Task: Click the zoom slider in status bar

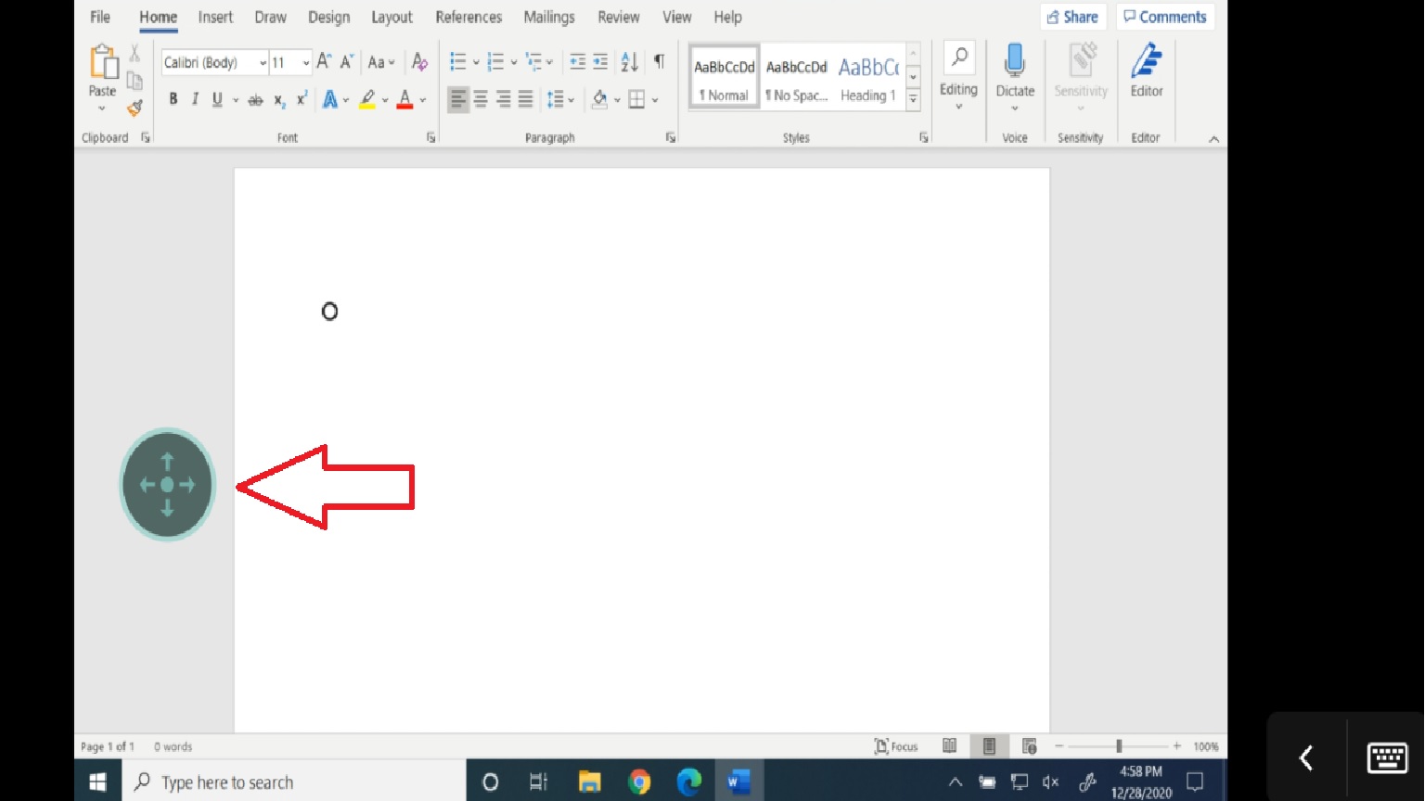Action: pyautogui.click(x=1118, y=746)
